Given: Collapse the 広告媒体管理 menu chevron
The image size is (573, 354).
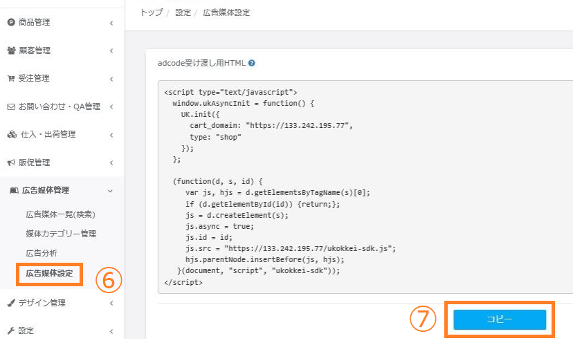Looking at the screenshot, I should coord(111,190).
